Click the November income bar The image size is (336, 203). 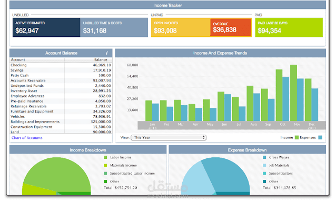[x=293, y=93]
